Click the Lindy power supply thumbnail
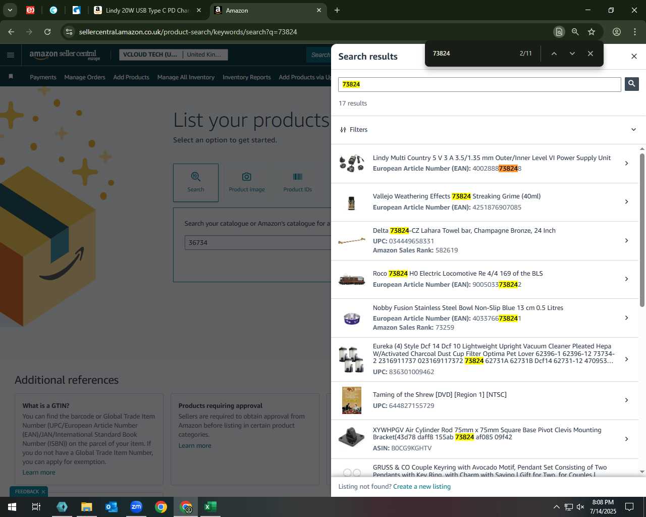646x517 pixels. tap(352, 163)
